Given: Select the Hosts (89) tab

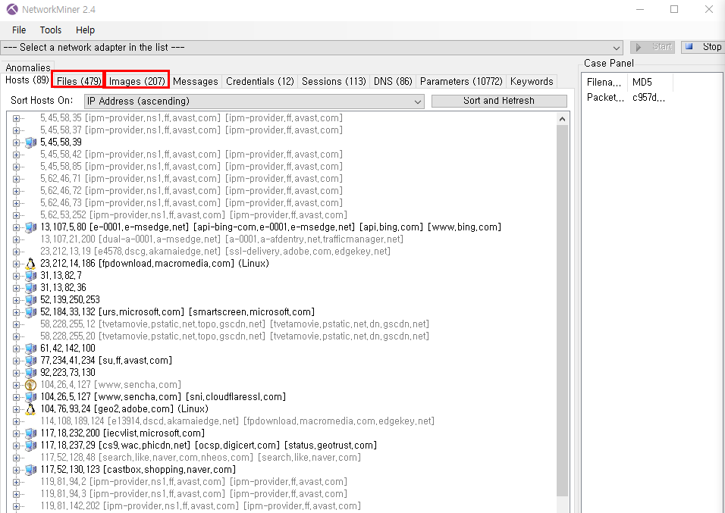Looking at the screenshot, I should 27,80.
